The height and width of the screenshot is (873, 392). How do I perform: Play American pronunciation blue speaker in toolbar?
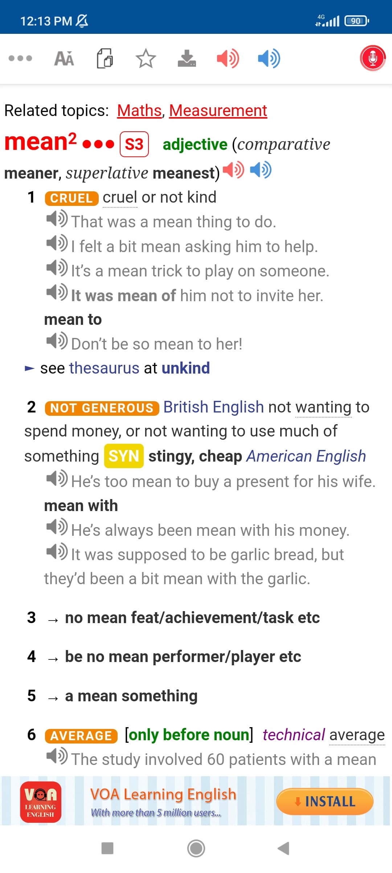269,58
